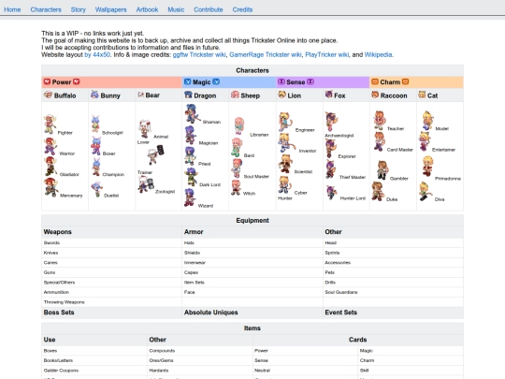Open the Characters menu item
The width and height of the screenshot is (505, 379).
point(46,9)
